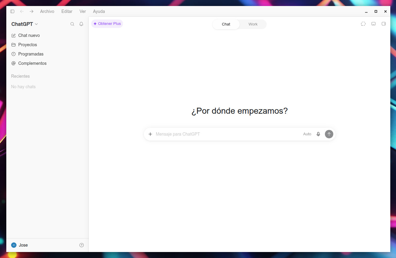The width and height of the screenshot is (396, 258).
Task: Click the plus attach icon in composer
Action: tap(150, 134)
